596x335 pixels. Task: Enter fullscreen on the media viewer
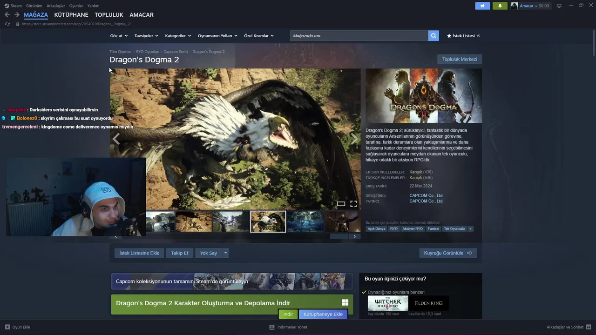(x=353, y=204)
